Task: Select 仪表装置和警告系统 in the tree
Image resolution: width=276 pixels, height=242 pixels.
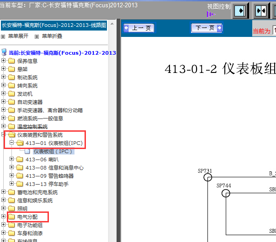Action: click(40, 135)
